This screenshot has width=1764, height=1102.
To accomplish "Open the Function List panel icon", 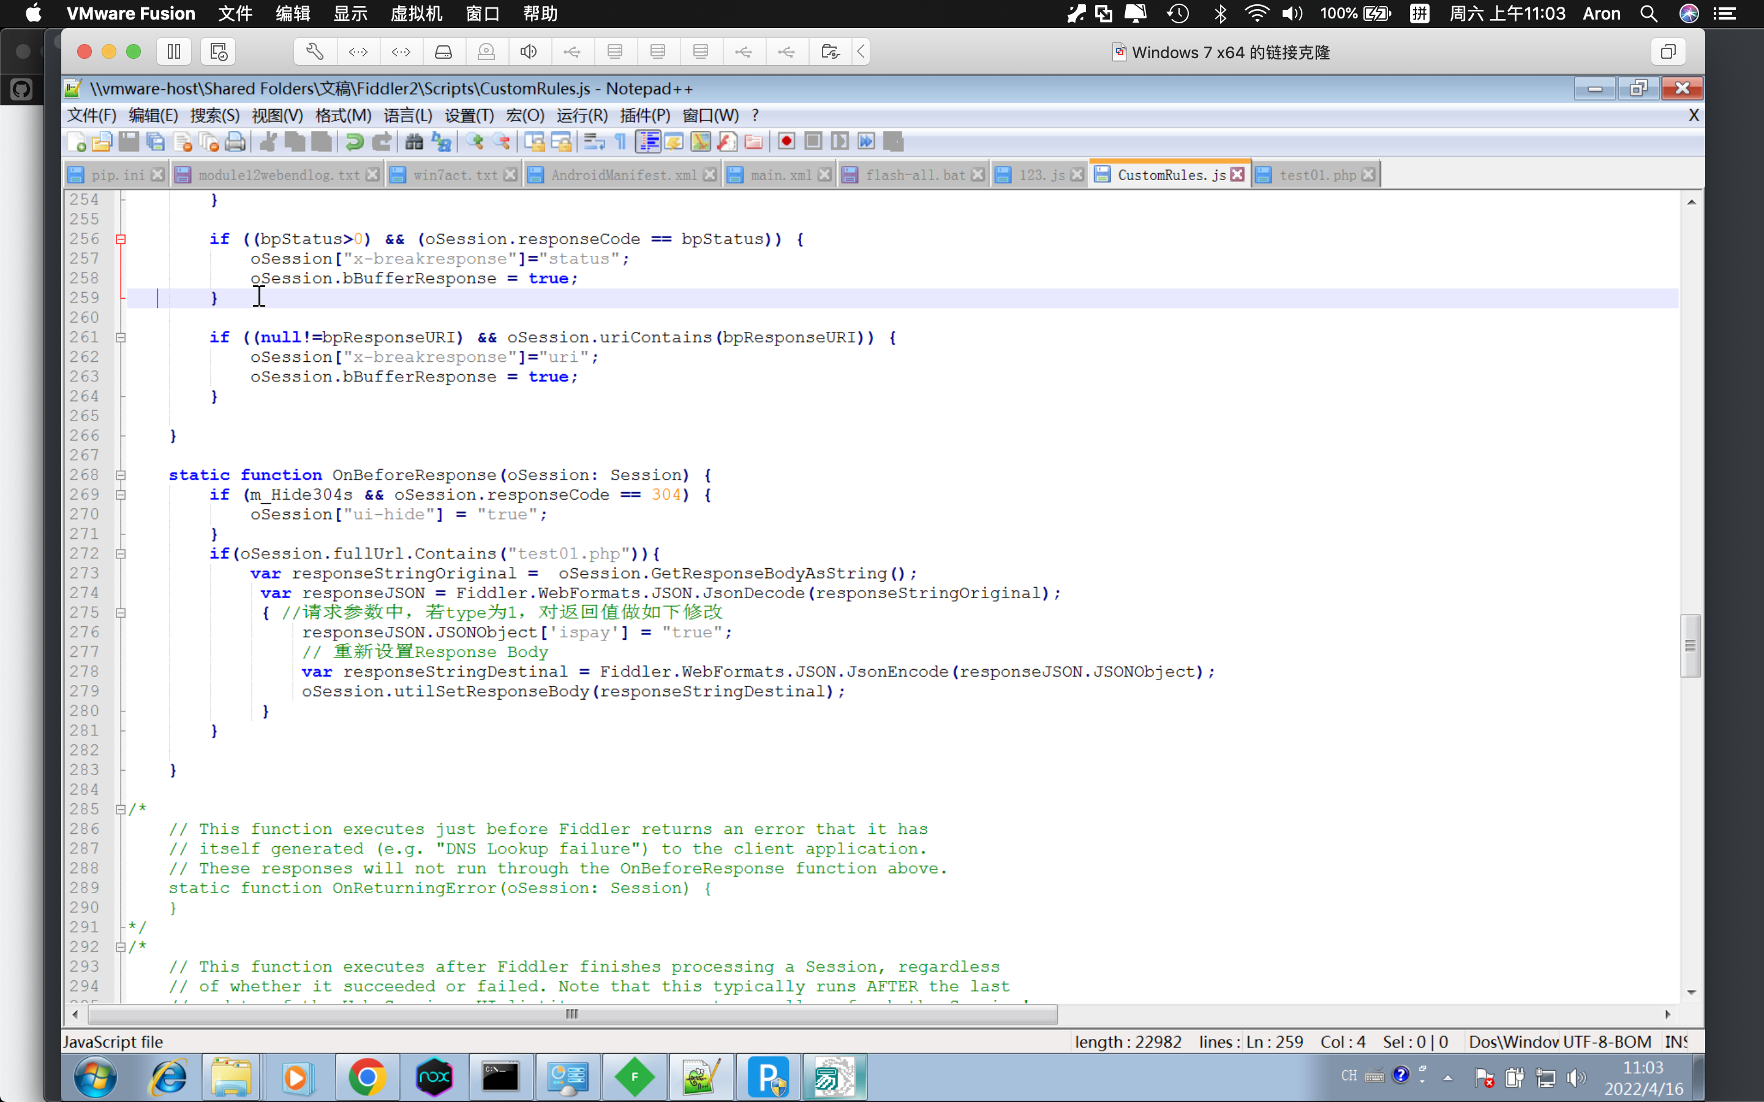I will pyautogui.click(x=727, y=141).
